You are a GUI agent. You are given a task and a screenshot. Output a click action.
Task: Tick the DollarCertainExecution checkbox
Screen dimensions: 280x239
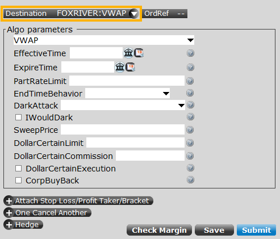point(18,168)
